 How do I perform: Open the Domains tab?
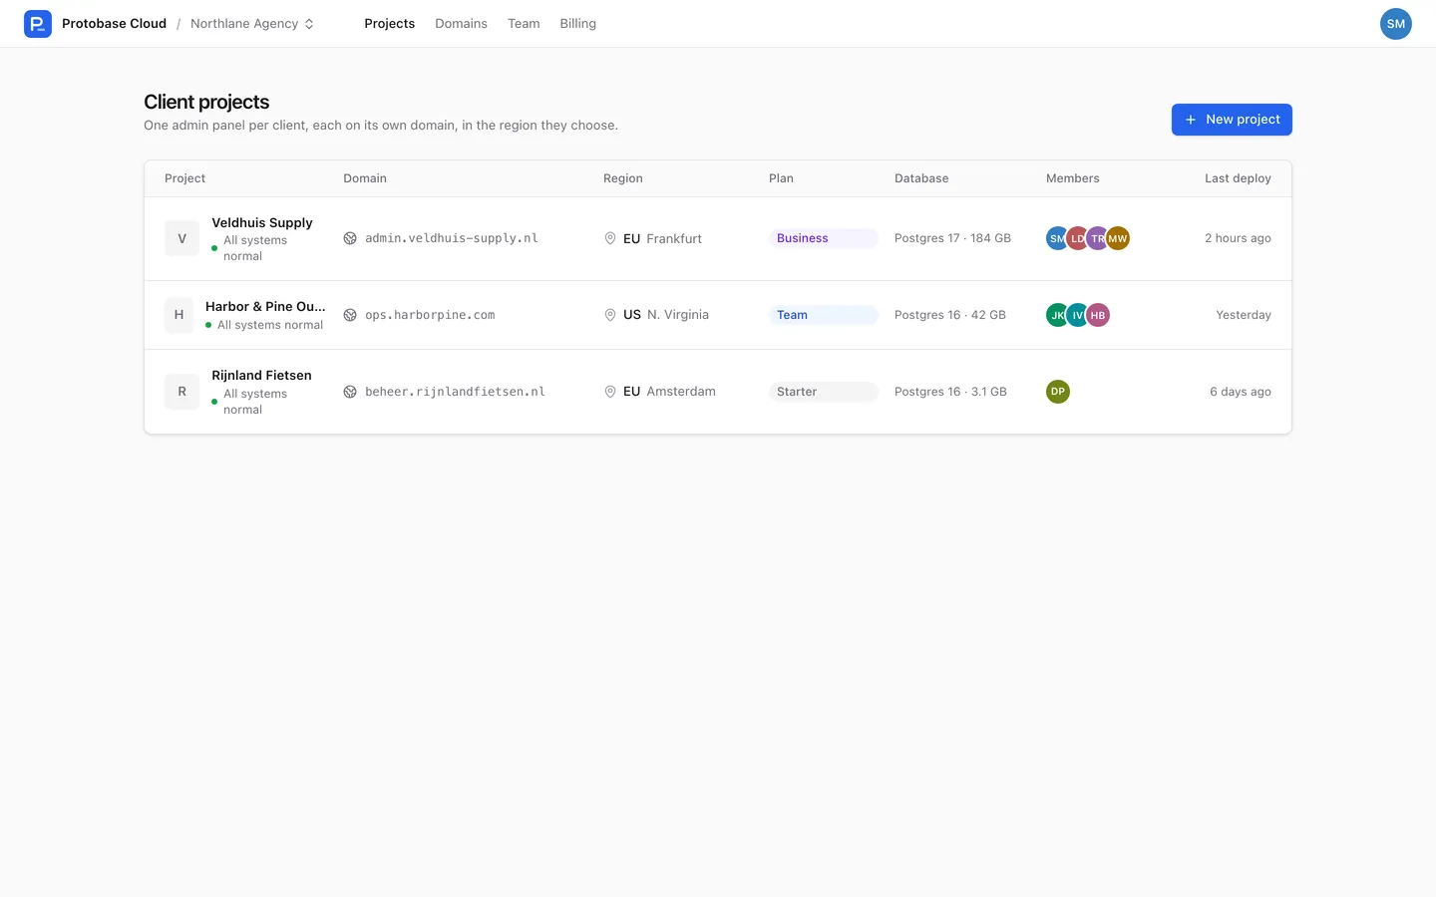461,24
